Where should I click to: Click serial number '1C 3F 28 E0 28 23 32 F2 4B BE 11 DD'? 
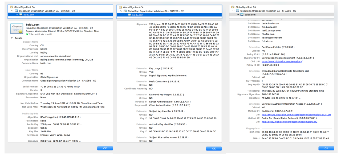pyautogui.click(x=60, y=87)
